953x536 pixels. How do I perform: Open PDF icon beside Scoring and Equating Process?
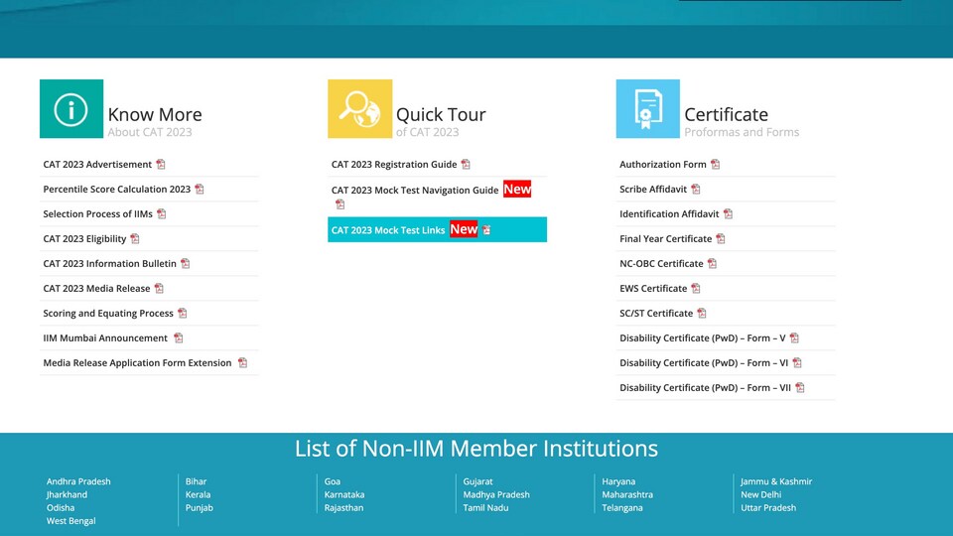coord(183,313)
